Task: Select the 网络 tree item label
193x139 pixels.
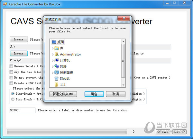Action: [x=63, y=66]
